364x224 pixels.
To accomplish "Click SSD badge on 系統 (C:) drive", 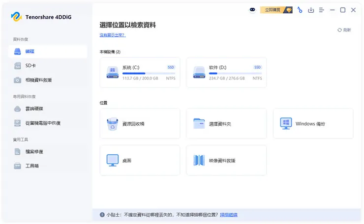I will (x=171, y=67).
